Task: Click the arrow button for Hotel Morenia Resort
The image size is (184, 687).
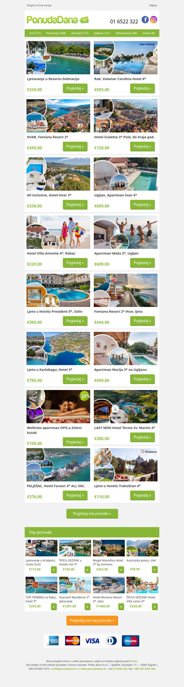Action: [x=121, y=607]
